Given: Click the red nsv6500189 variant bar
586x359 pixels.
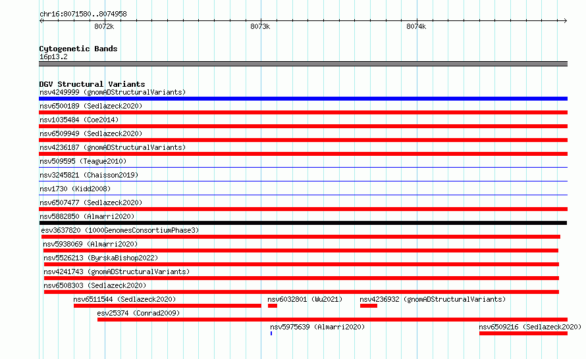Looking at the screenshot, I should tap(303, 112).
